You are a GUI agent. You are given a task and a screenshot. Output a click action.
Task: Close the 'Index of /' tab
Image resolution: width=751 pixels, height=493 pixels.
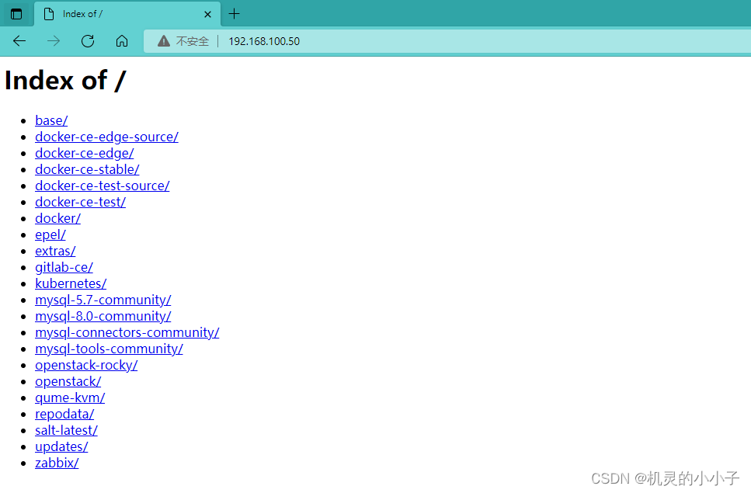208,14
